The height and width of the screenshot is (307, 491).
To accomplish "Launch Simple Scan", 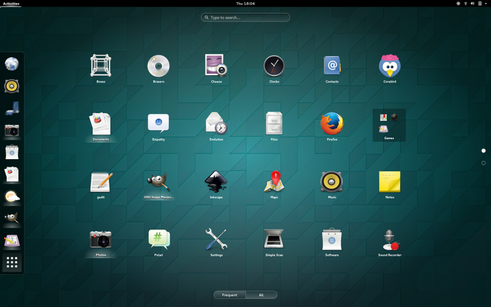I will click(x=274, y=240).
